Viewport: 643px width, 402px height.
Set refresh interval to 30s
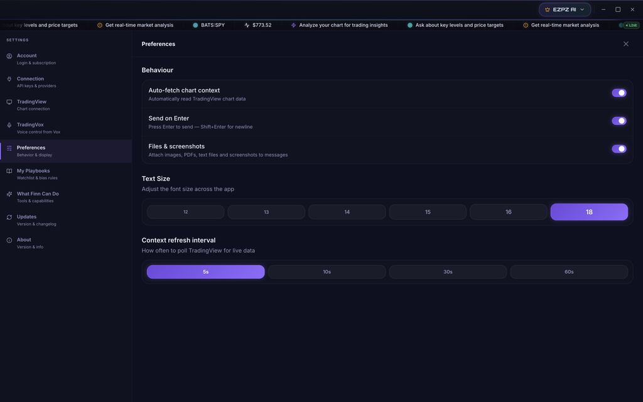click(x=448, y=272)
